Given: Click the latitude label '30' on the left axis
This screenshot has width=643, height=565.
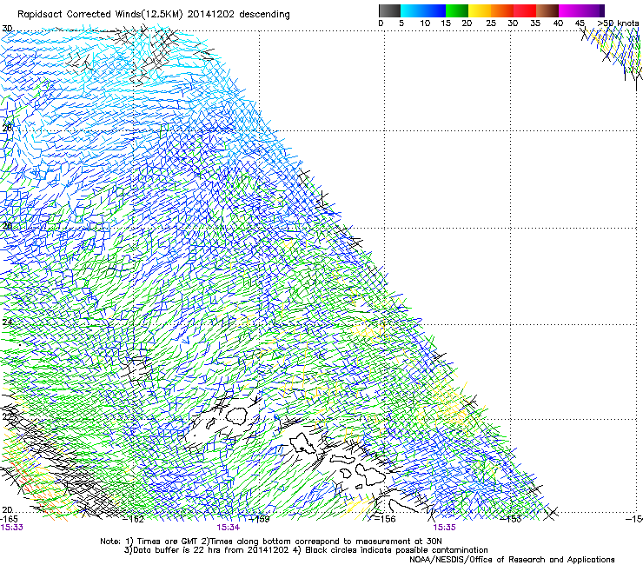Looking at the screenshot, I should (7, 29).
